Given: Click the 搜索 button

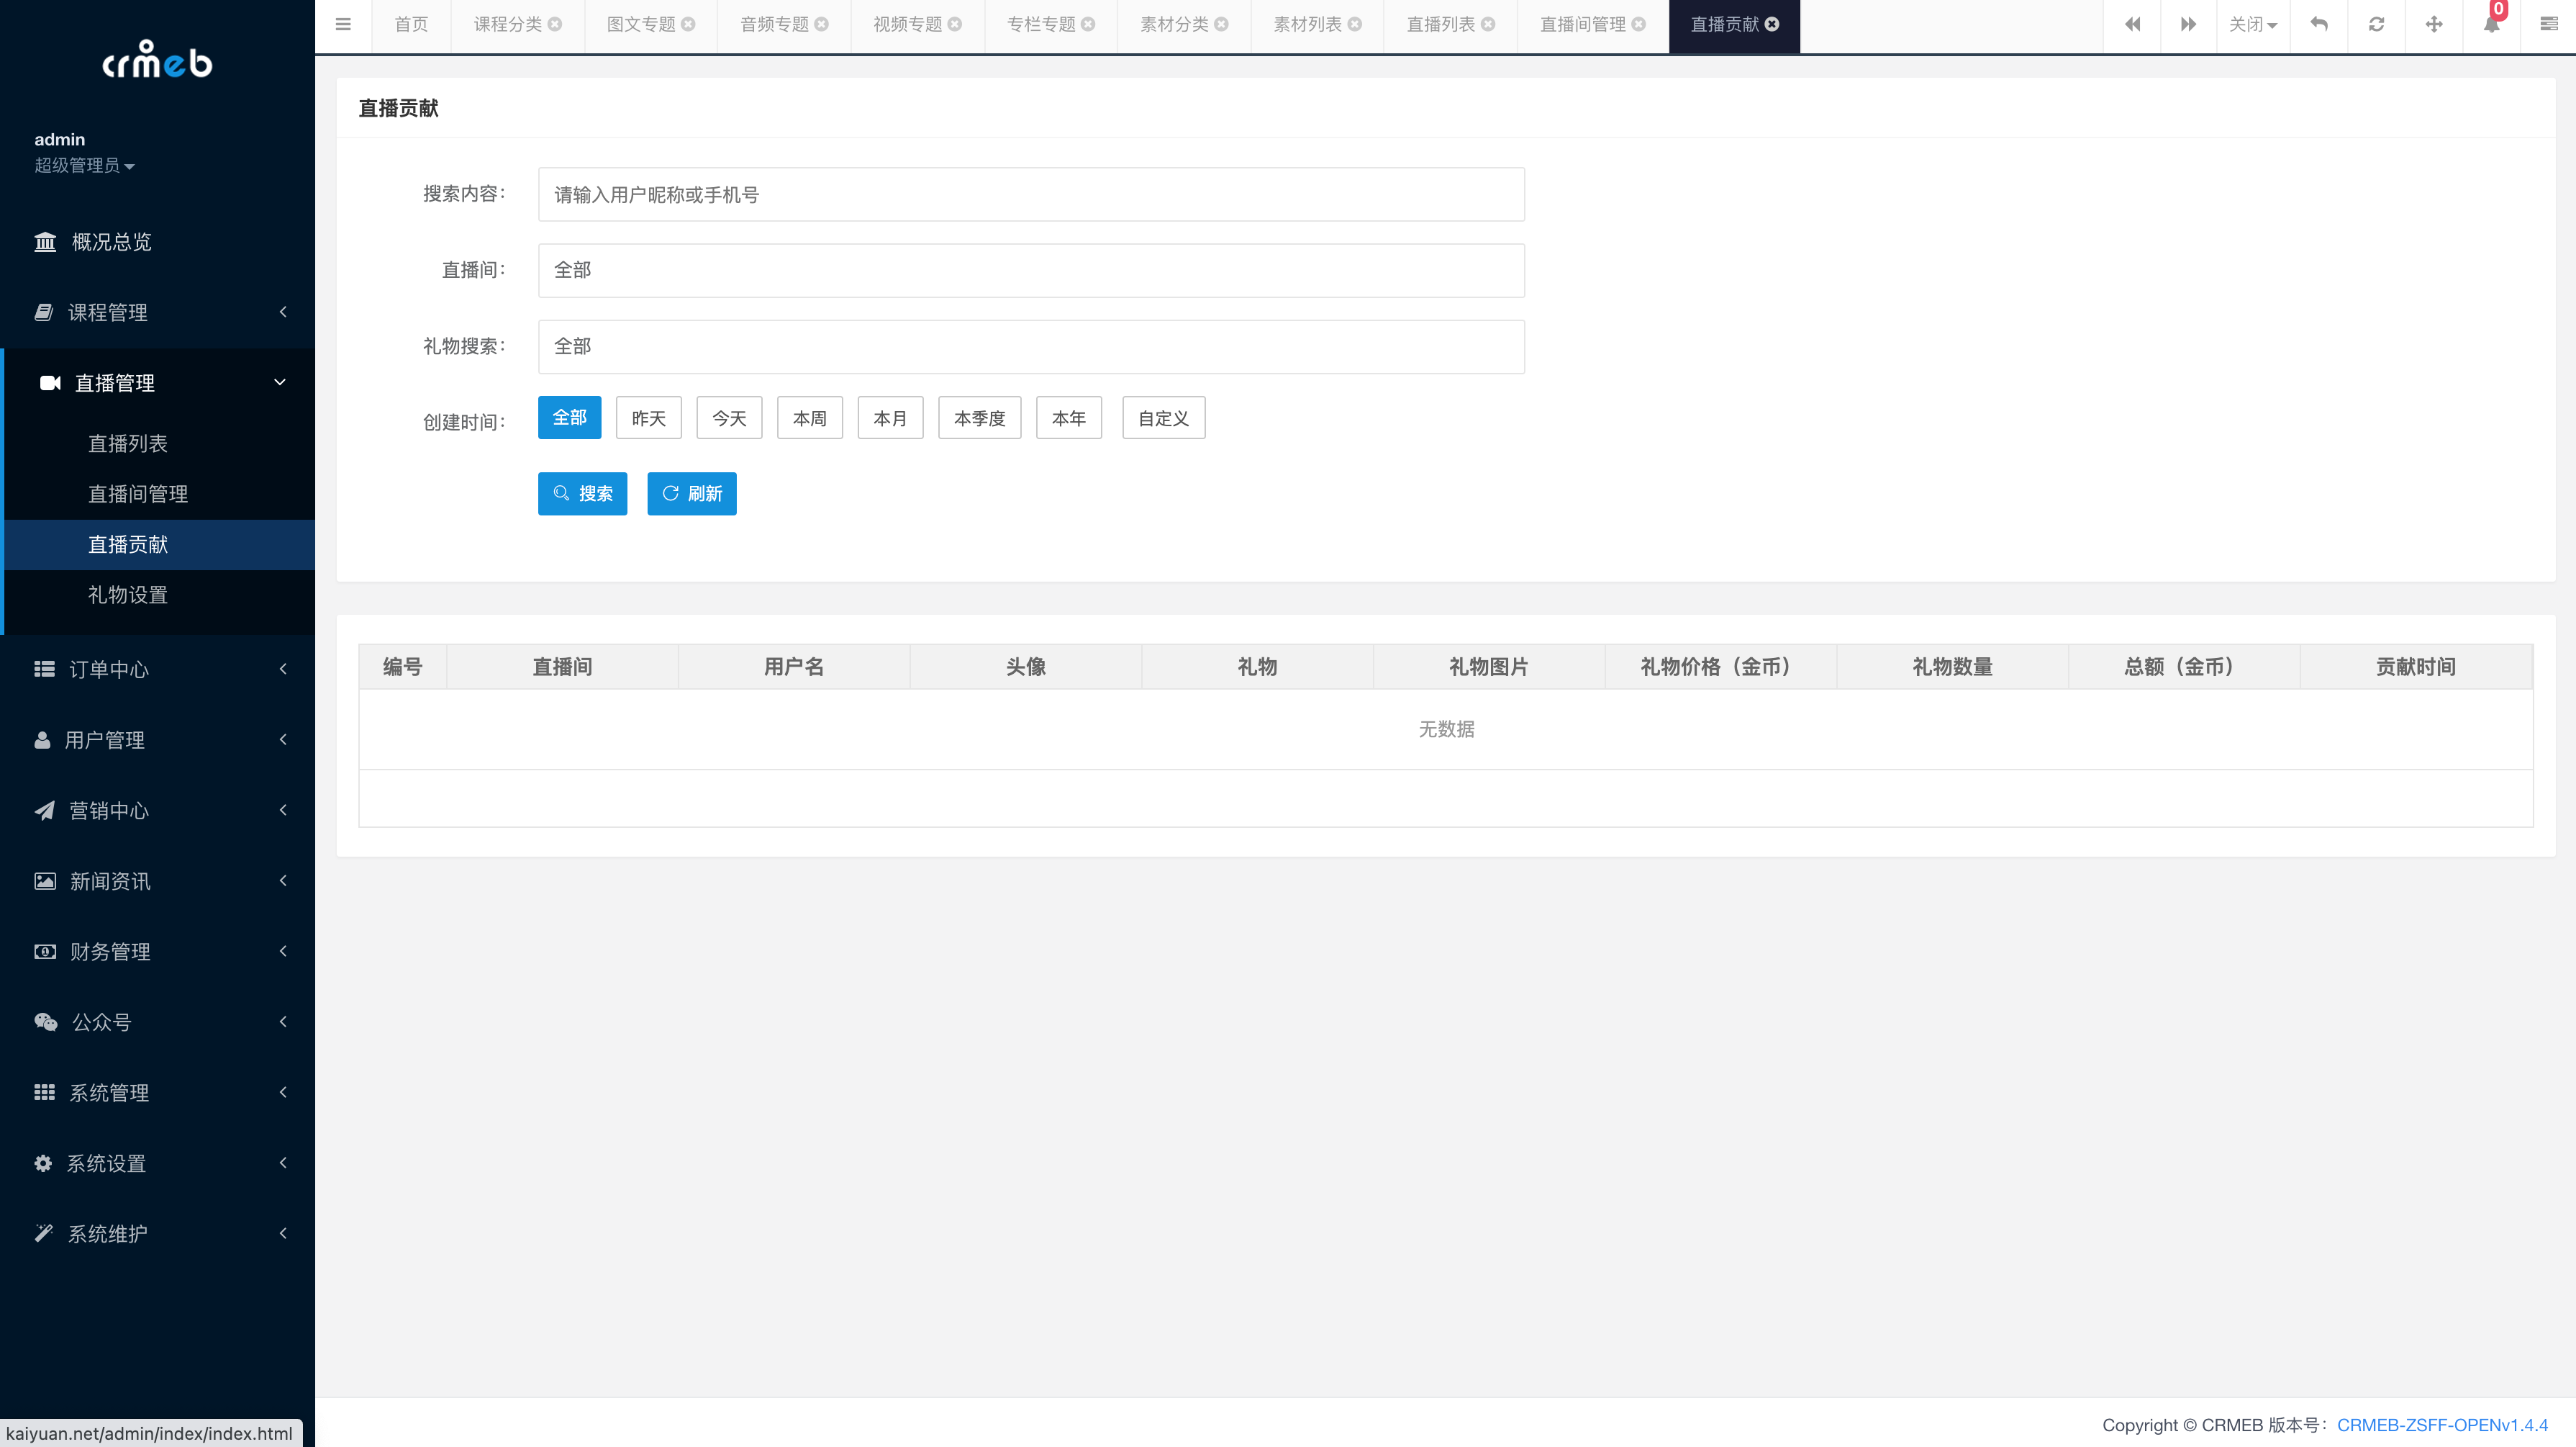Looking at the screenshot, I should [x=582, y=493].
